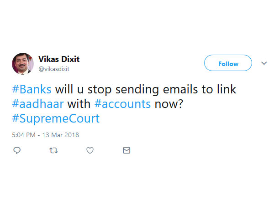Open Vikas Dixit's profile picture
Viewport: 274px width, 205px height.
tap(22, 63)
